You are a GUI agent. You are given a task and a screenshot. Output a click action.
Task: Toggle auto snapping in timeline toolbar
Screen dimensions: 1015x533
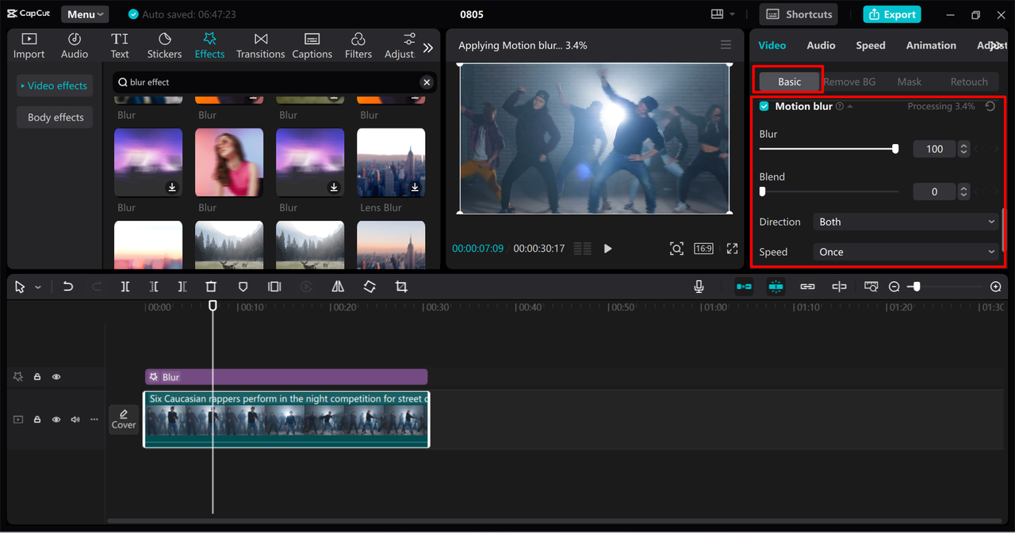point(776,287)
